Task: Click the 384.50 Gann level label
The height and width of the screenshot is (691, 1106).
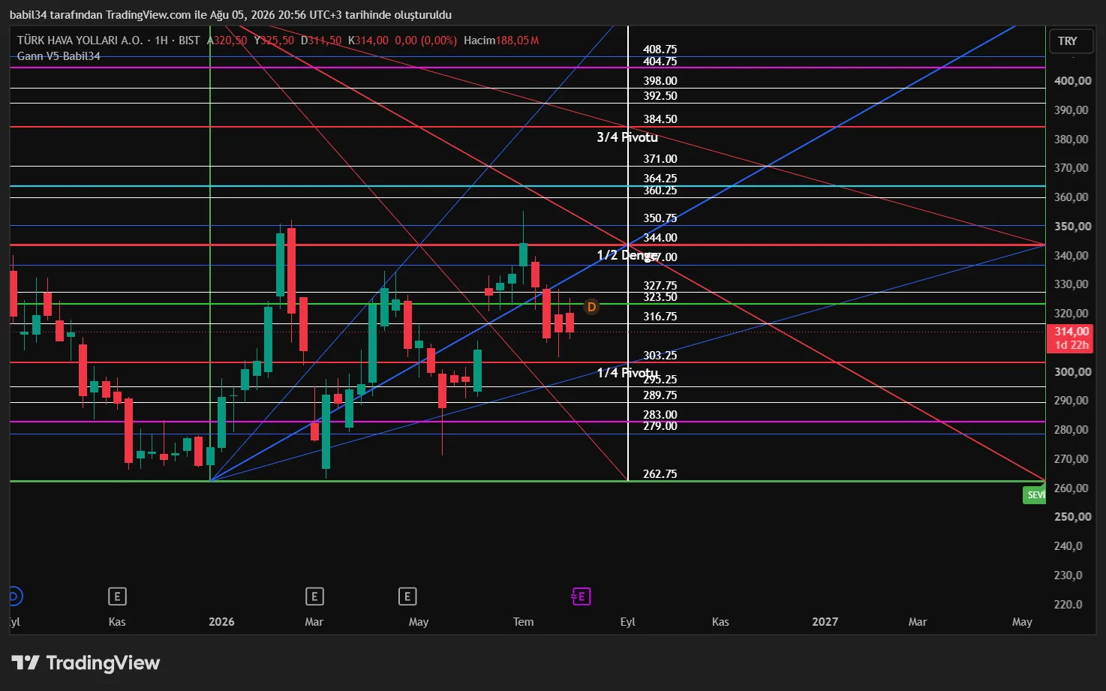Action: pyautogui.click(x=660, y=119)
